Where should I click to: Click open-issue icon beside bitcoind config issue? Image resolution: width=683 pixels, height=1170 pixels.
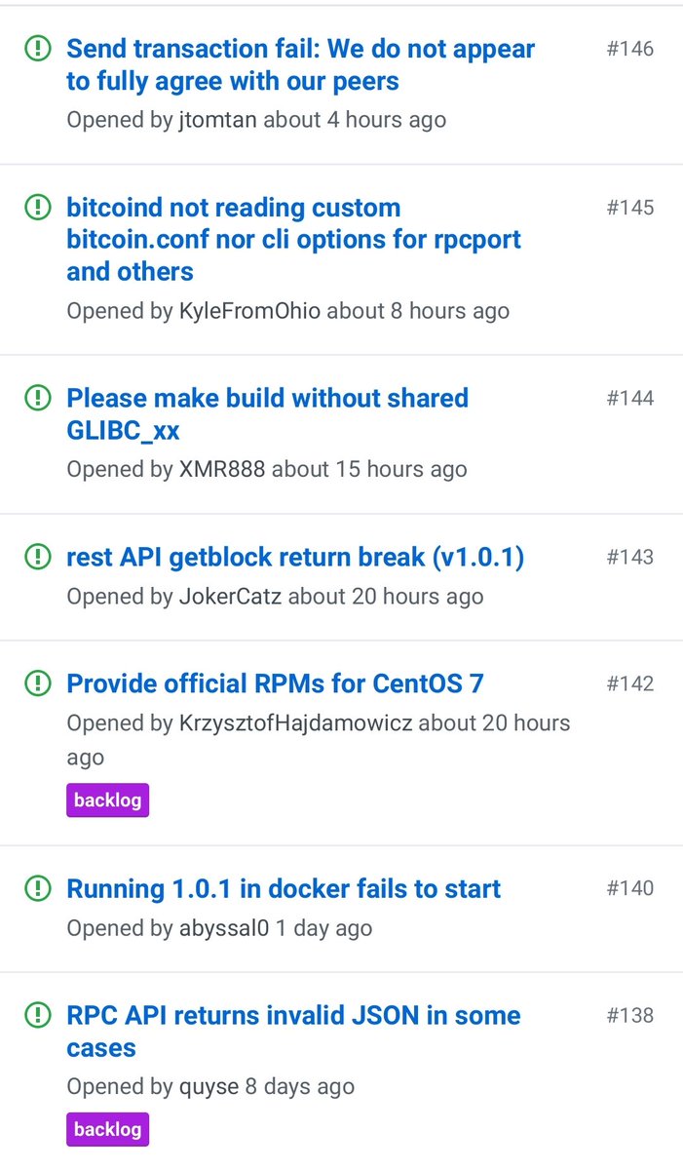37,207
